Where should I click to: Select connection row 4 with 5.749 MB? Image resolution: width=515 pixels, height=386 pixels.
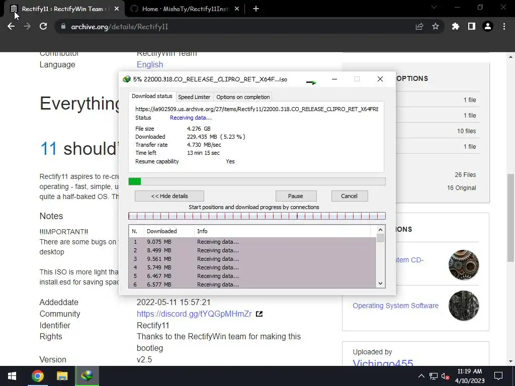click(252, 267)
